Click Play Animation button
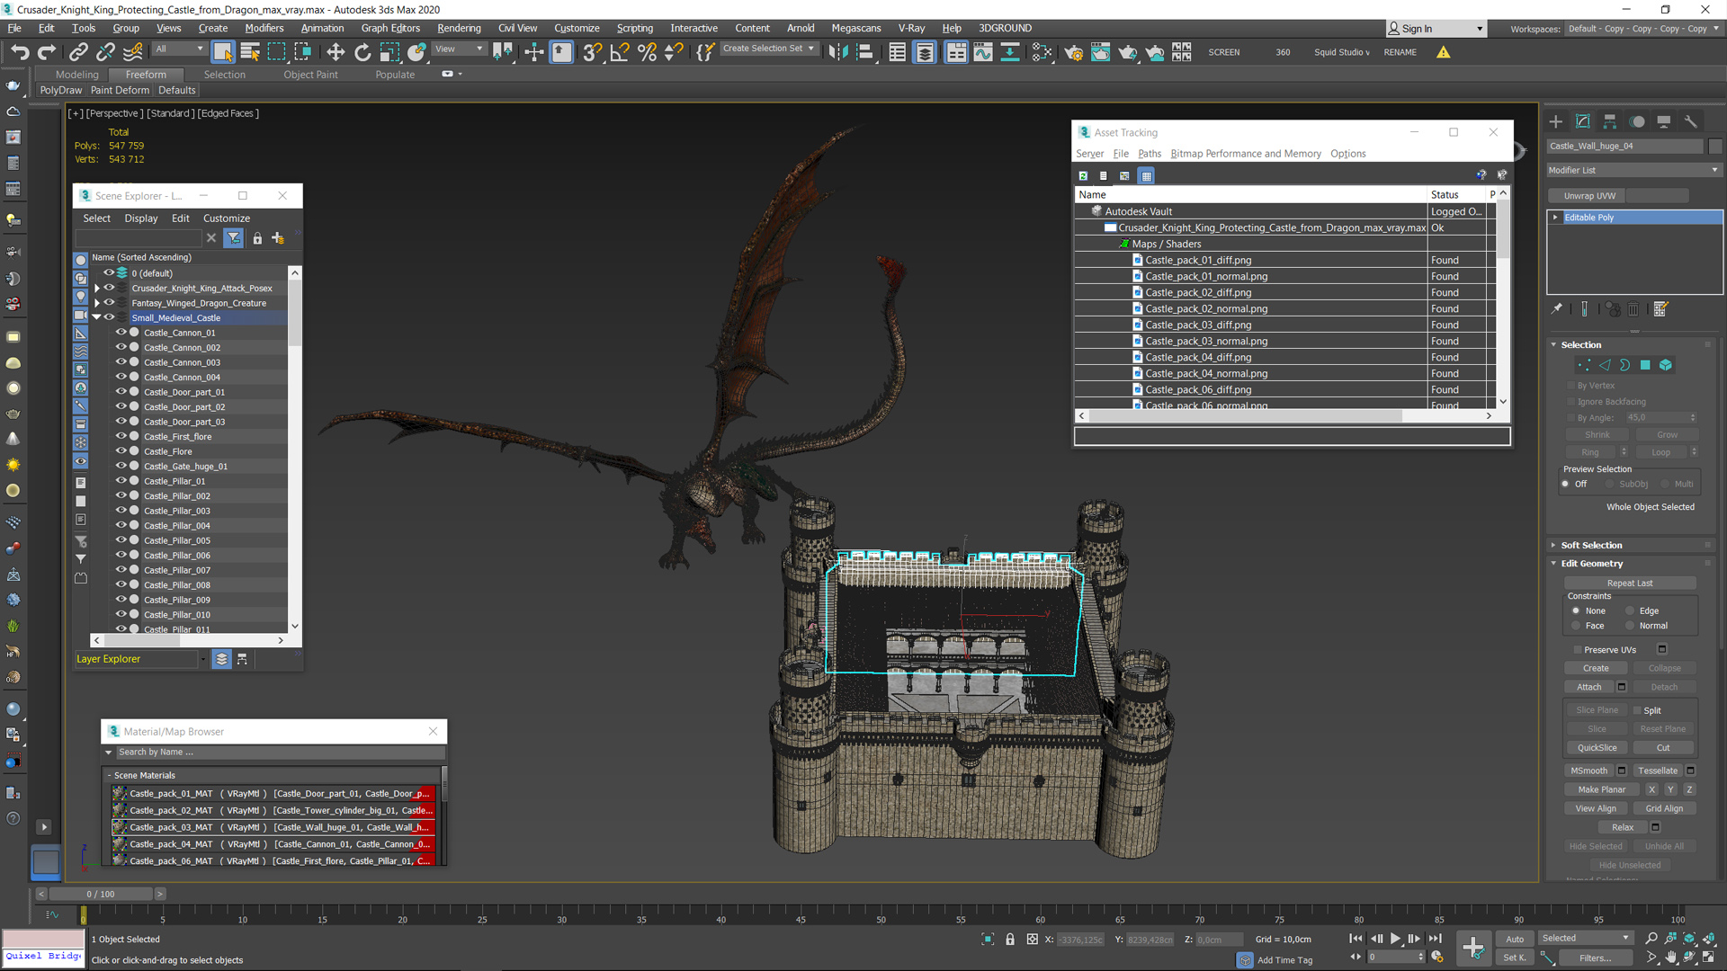 1395,939
